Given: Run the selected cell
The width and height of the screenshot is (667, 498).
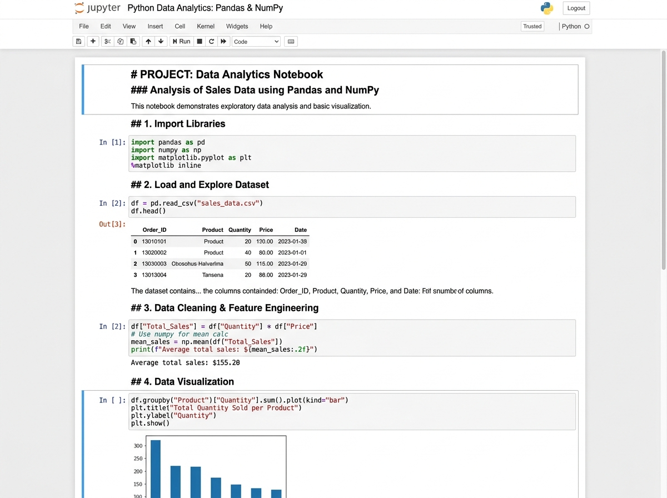Looking at the screenshot, I should [x=181, y=41].
